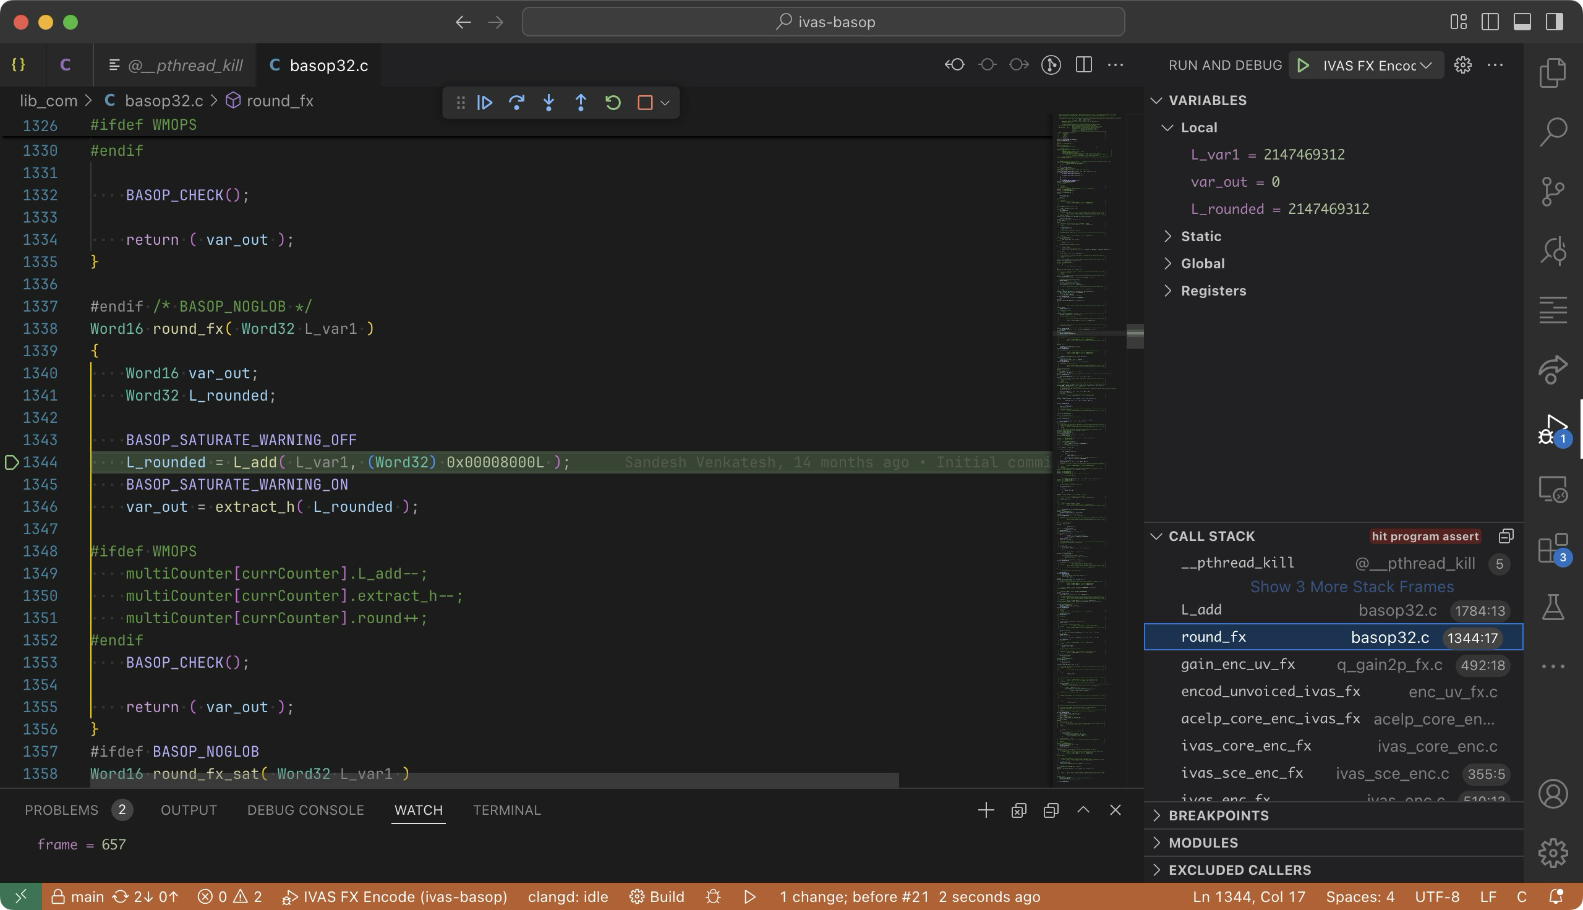The image size is (1583, 910).
Task: Click the Step Into debug icon
Action: click(548, 103)
